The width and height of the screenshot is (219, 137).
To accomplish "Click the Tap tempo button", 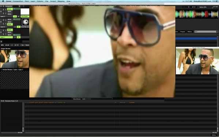I will click(x=23, y=45).
